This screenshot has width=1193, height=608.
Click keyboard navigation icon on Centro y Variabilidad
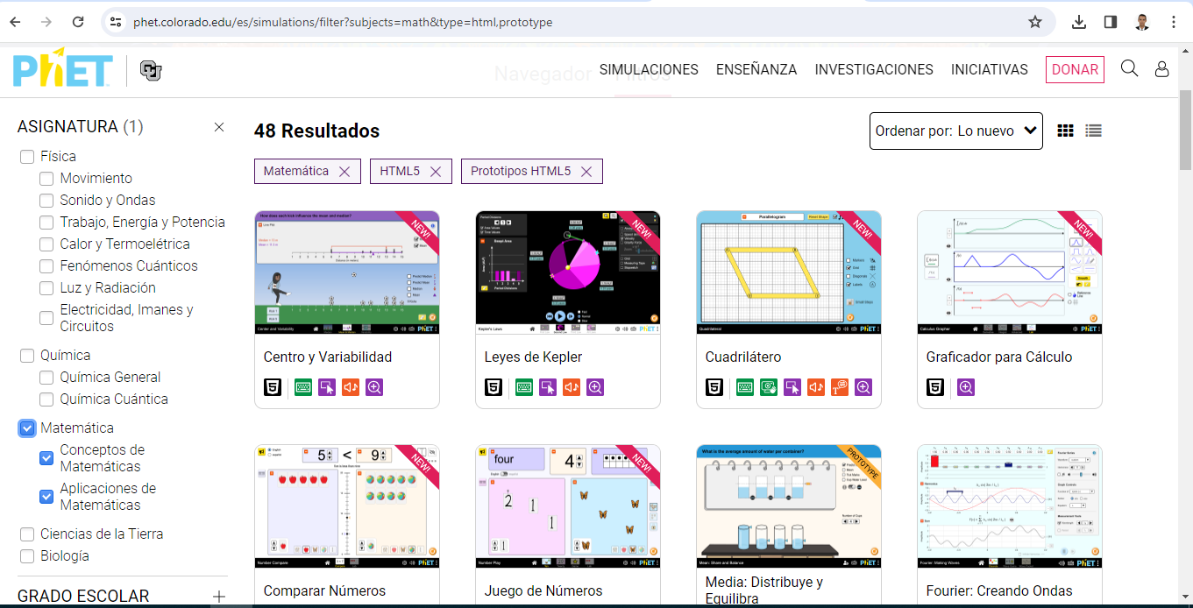303,386
